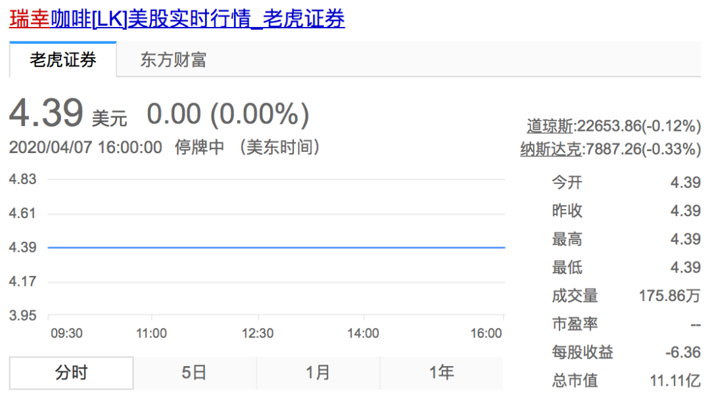Click the 0.00 (0.00%) change value
The image size is (710, 395).
click(228, 114)
